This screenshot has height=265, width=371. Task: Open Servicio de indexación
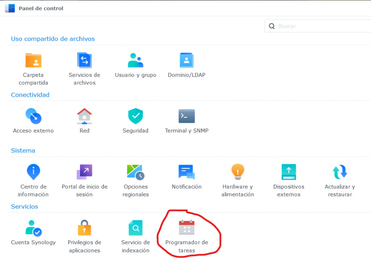pos(136,228)
